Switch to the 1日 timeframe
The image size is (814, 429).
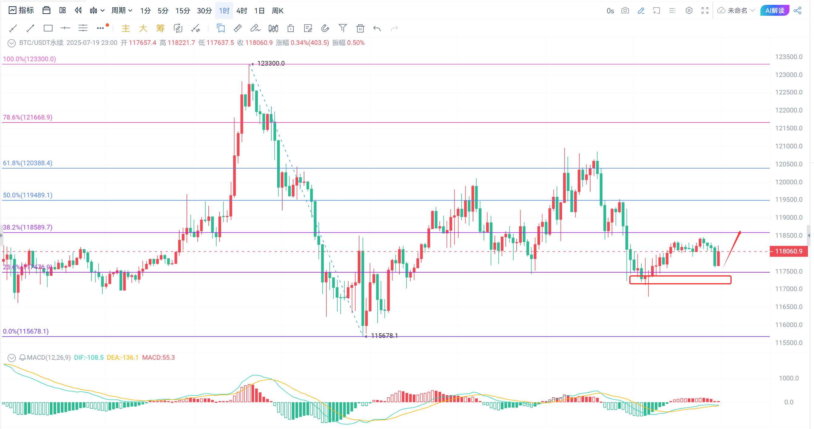click(x=260, y=11)
